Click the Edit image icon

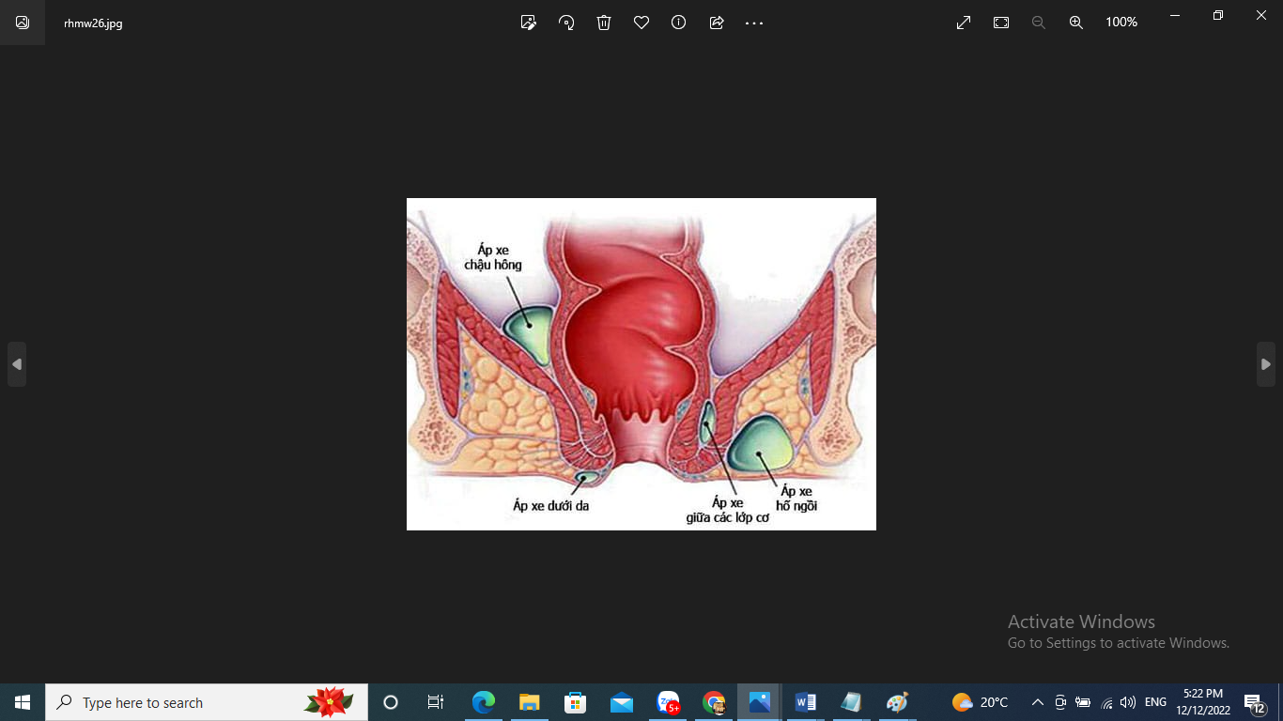[529, 23]
